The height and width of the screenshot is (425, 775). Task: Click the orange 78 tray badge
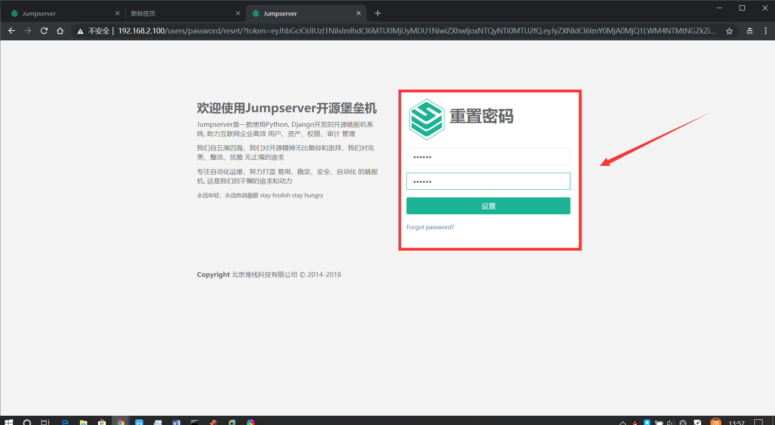click(x=716, y=422)
